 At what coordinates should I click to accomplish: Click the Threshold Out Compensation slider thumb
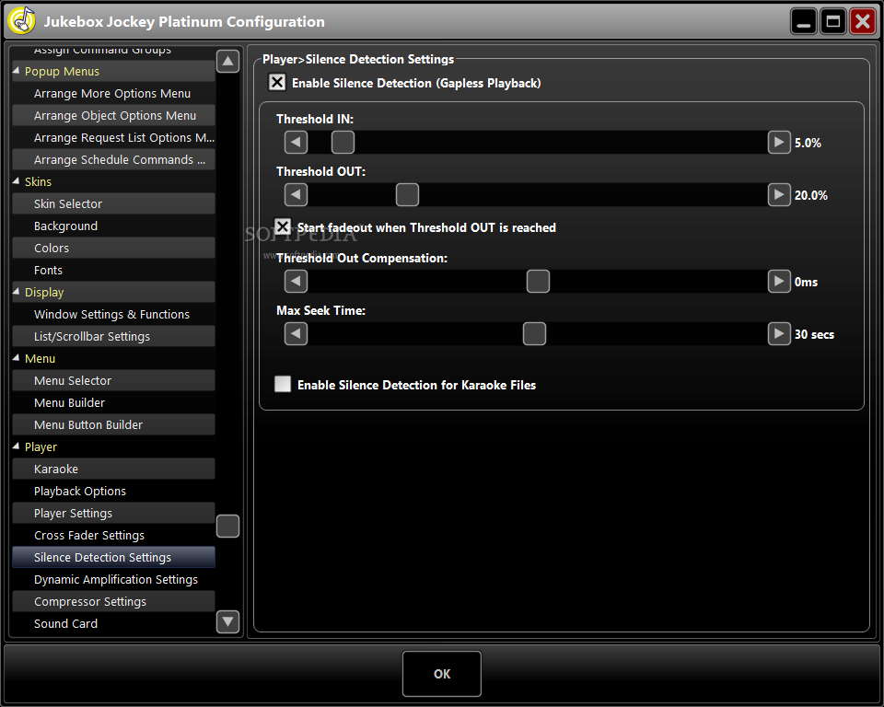tap(538, 281)
